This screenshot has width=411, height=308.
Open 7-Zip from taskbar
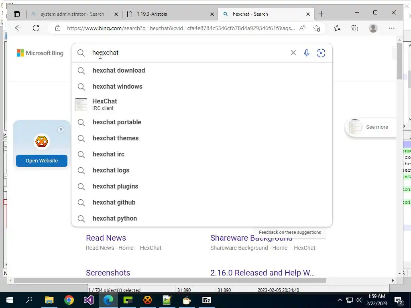point(207,300)
